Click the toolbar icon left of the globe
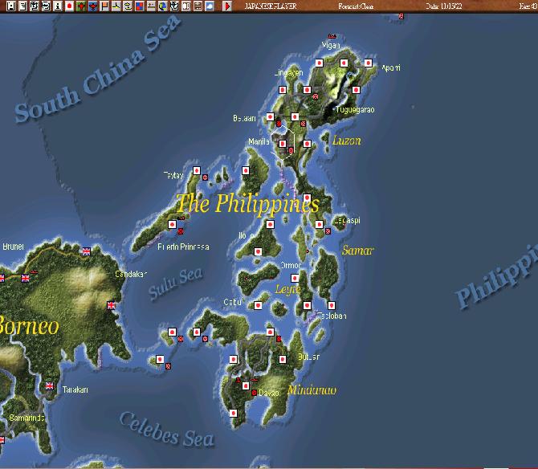The image size is (538, 469). coord(151,6)
